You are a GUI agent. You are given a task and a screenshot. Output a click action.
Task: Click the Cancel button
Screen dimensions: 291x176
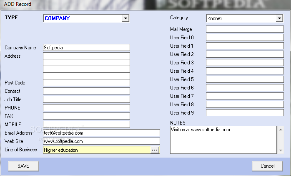pos(267,166)
